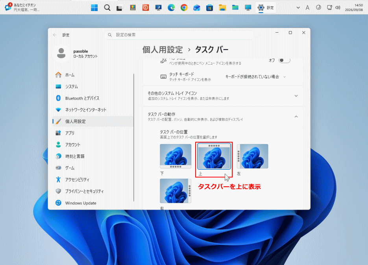Open the Windows Start menu
Screen dimensions: 368x265
pyautogui.click(x=94, y=8)
